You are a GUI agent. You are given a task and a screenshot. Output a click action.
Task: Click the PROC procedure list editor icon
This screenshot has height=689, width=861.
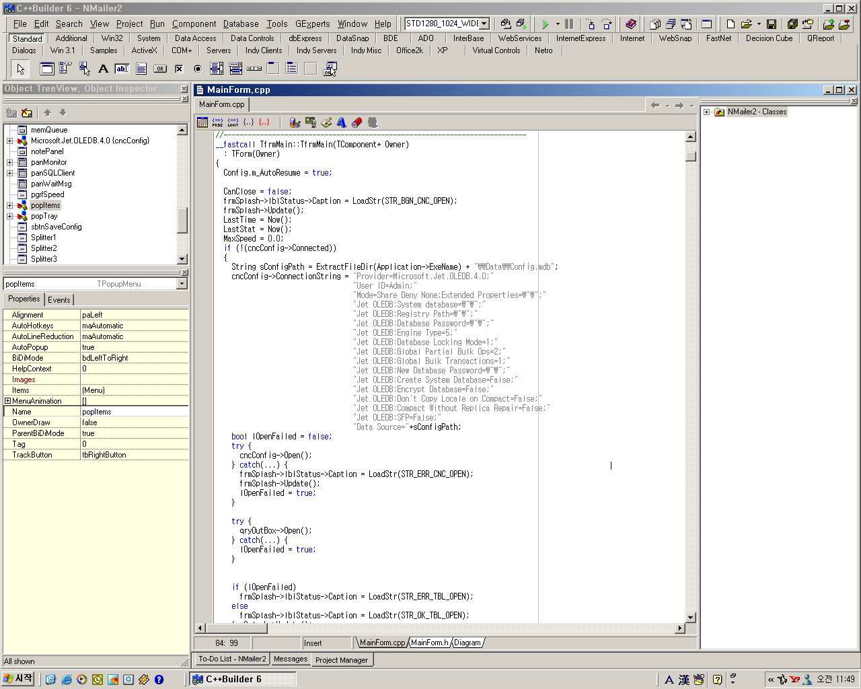[217, 122]
